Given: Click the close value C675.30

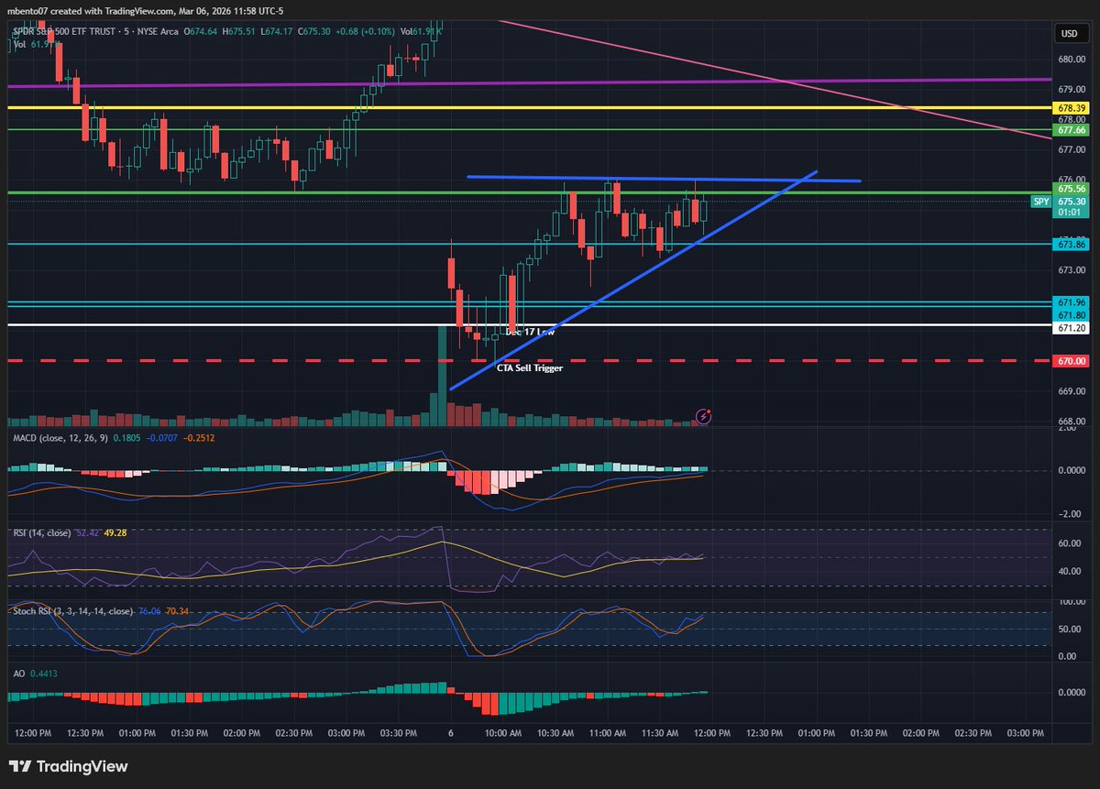Looking at the screenshot, I should [313, 32].
